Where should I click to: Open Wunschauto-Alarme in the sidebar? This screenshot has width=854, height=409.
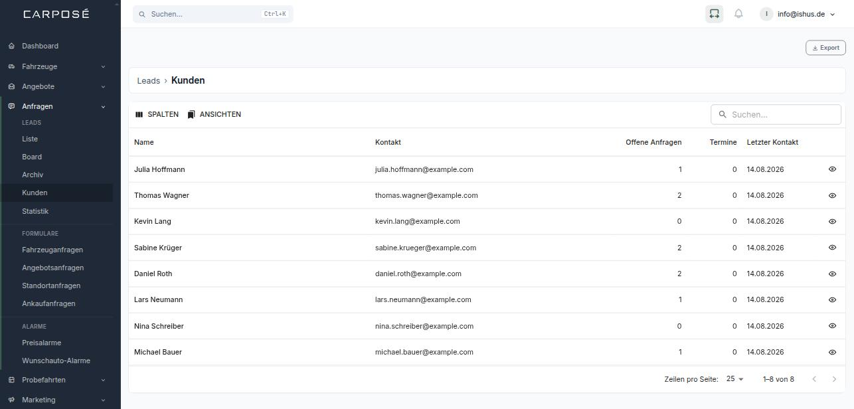point(56,361)
